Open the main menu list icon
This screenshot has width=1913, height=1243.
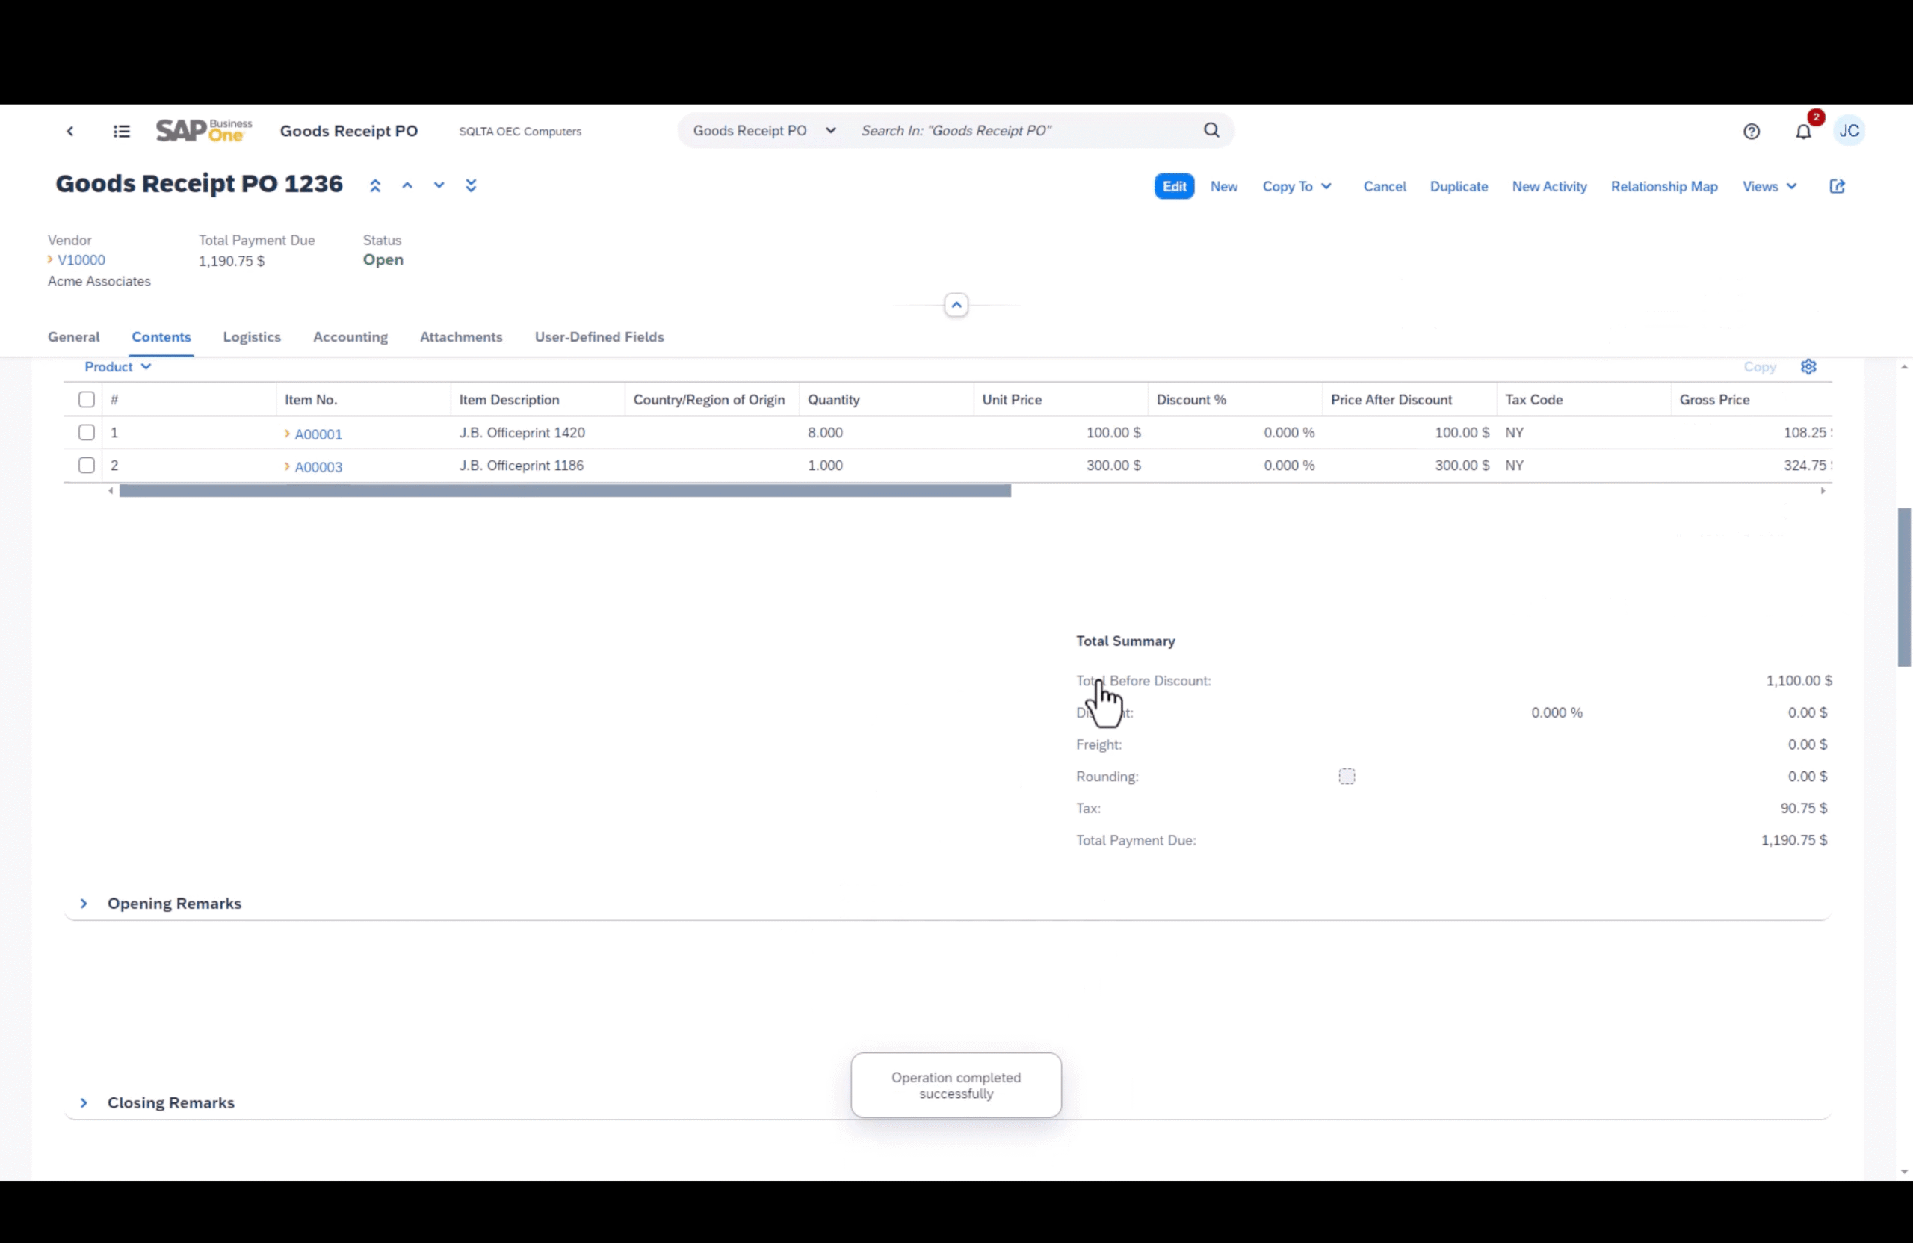click(121, 131)
